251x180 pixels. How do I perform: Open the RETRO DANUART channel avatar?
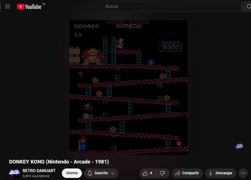point(14,173)
